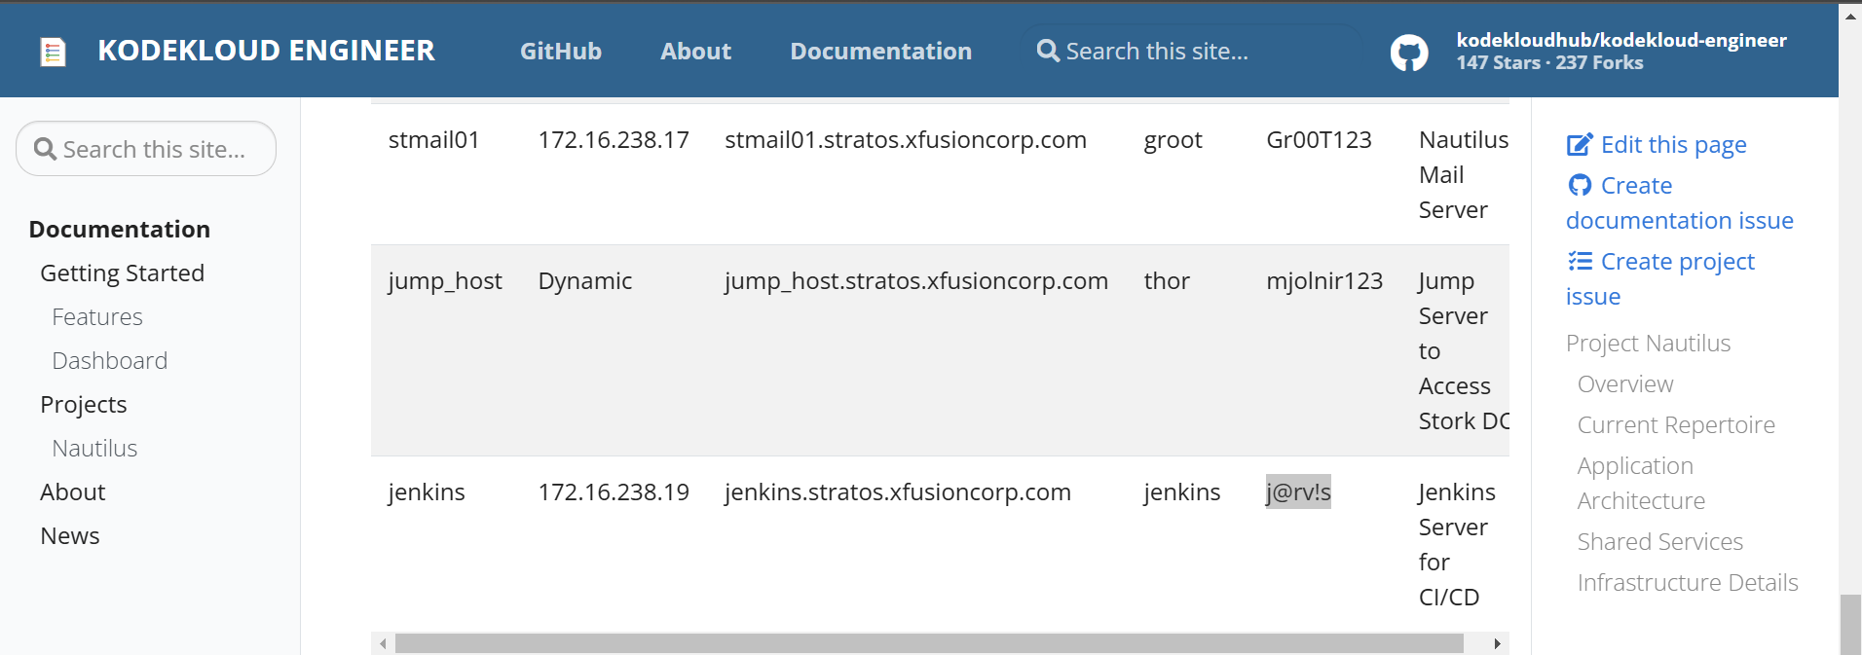Select Nautilus under Projects in sidebar
The image size is (1862, 655).
point(94,449)
